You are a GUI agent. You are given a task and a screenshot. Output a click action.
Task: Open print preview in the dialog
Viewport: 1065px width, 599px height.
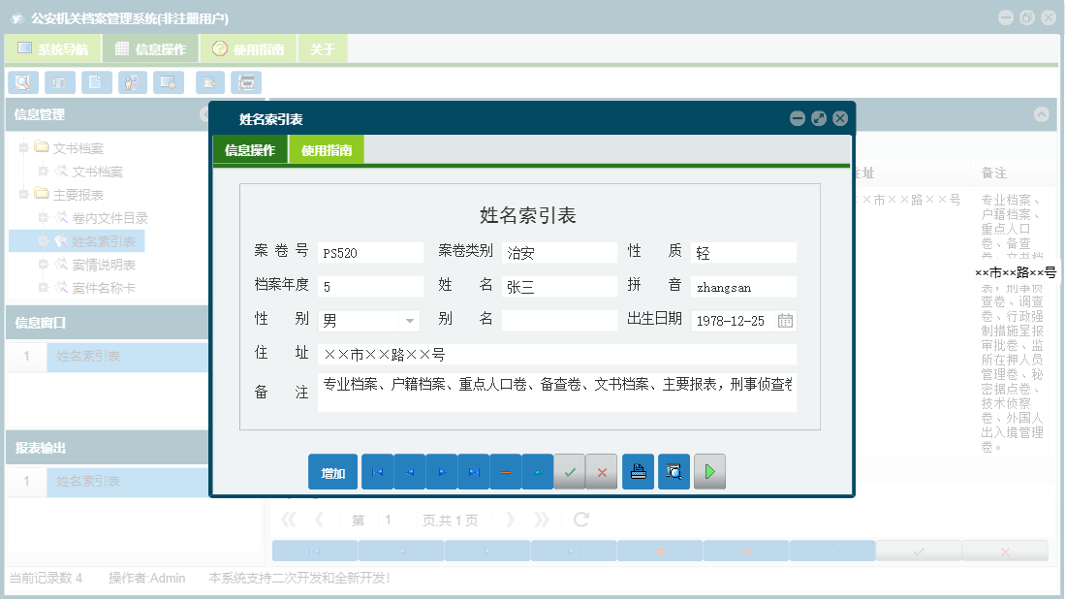click(673, 472)
